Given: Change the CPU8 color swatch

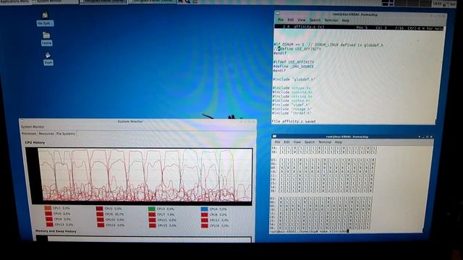Looking at the screenshot, I should [x=205, y=214].
